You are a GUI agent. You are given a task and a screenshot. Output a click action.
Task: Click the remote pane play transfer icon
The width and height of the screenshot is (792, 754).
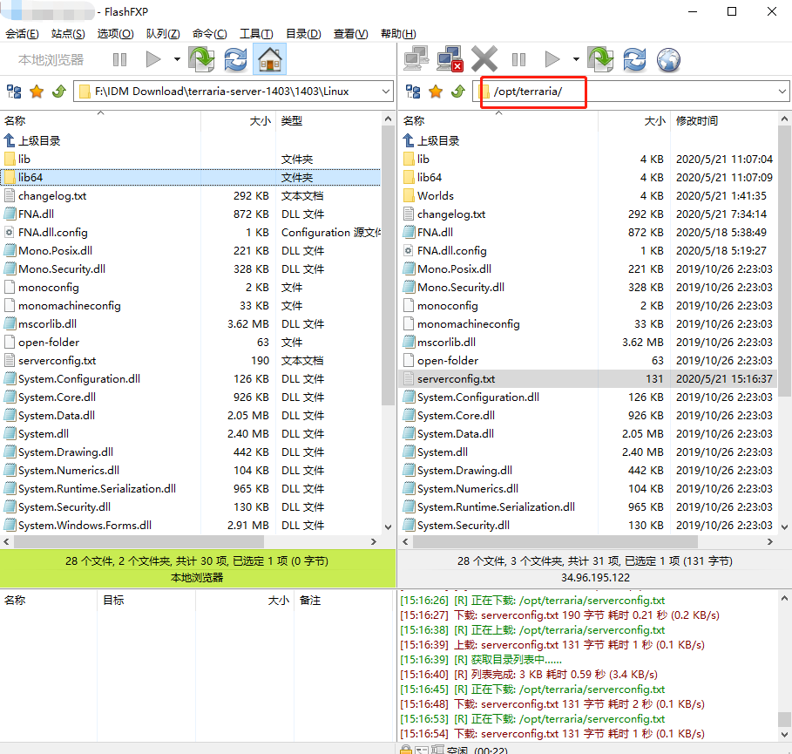[x=552, y=59]
